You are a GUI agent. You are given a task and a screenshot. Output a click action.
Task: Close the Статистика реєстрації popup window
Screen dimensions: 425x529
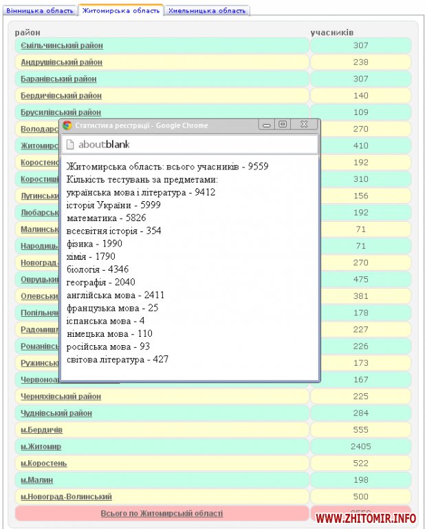pos(305,125)
